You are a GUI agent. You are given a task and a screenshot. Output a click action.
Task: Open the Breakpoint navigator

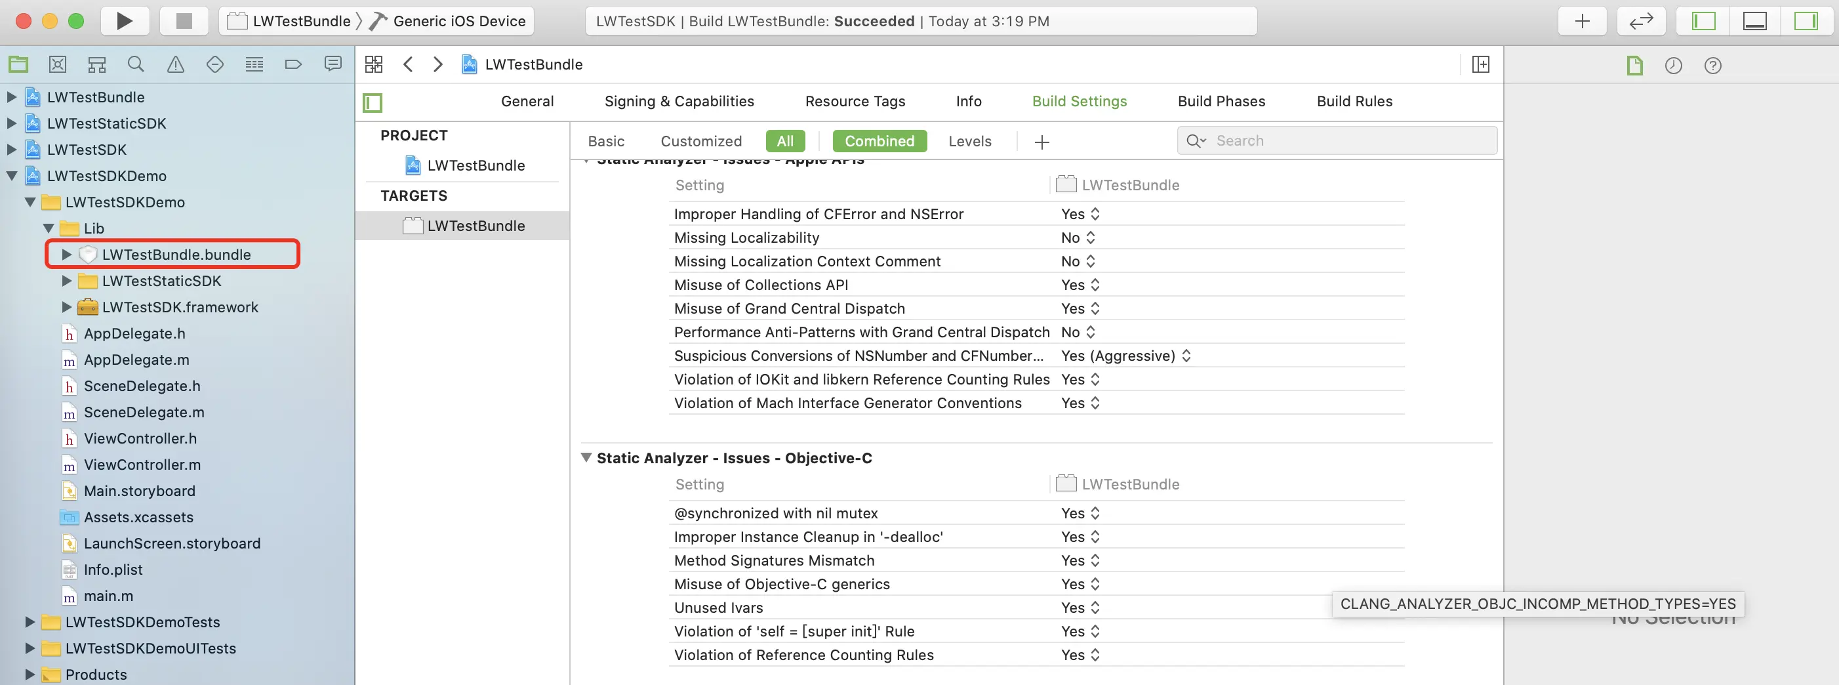pos(293,65)
